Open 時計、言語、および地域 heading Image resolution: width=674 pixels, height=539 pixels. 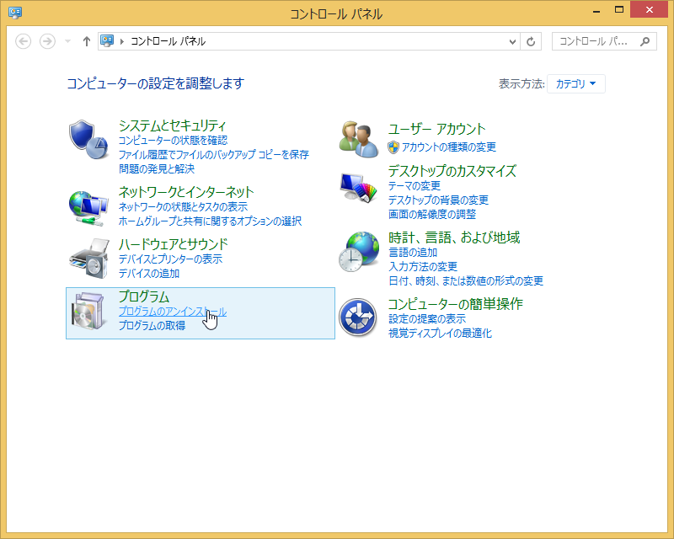454,237
